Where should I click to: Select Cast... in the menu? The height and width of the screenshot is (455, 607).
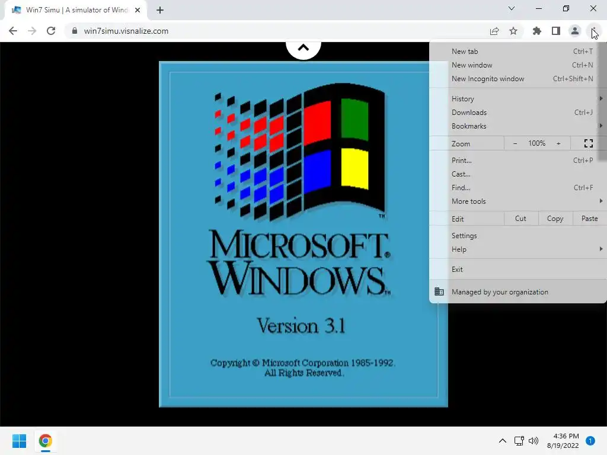tap(518, 174)
